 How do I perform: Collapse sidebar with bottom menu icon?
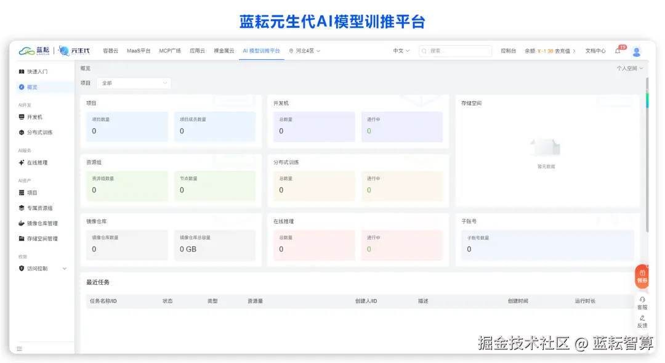click(20, 349)
